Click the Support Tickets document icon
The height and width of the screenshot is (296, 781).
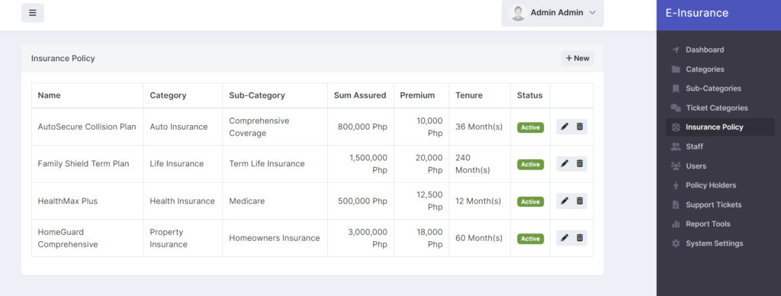[676, 204]
